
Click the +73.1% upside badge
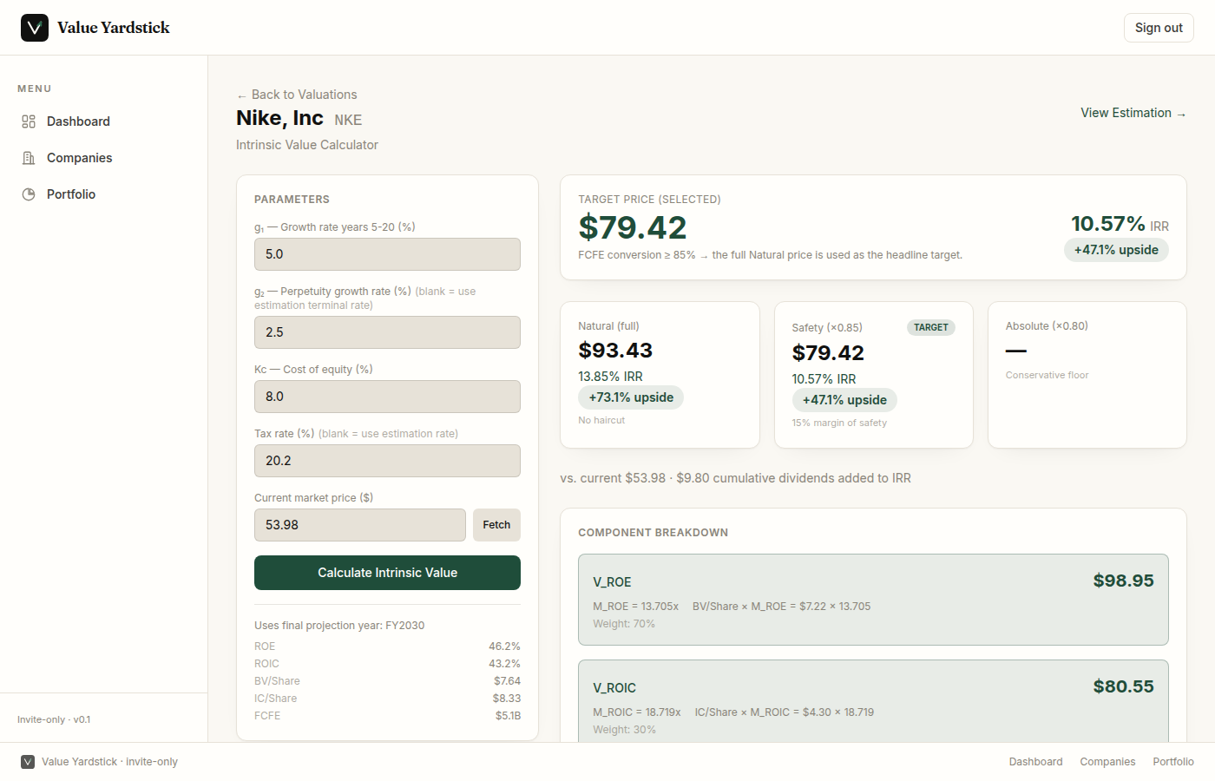click(631, 397)
